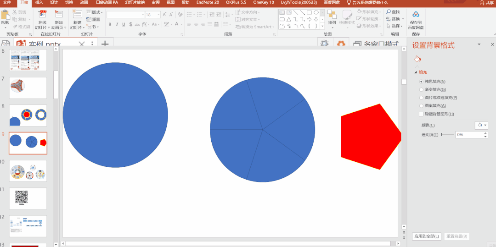This screenshot has width=496, height=247.
Task: Click the Cut (剪切) scissors icon
Action: coord(15,12)
